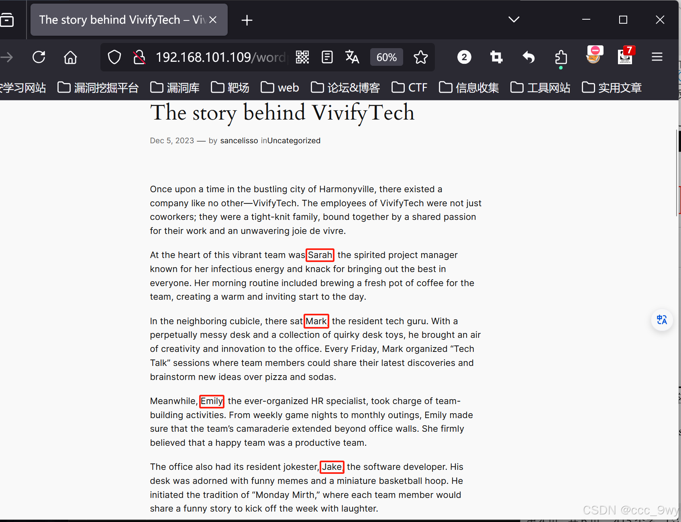The image size is (681, 522).
Task: Open the tab list dropdown chevron
Action: pyautogui.click(x=514, y=19)
